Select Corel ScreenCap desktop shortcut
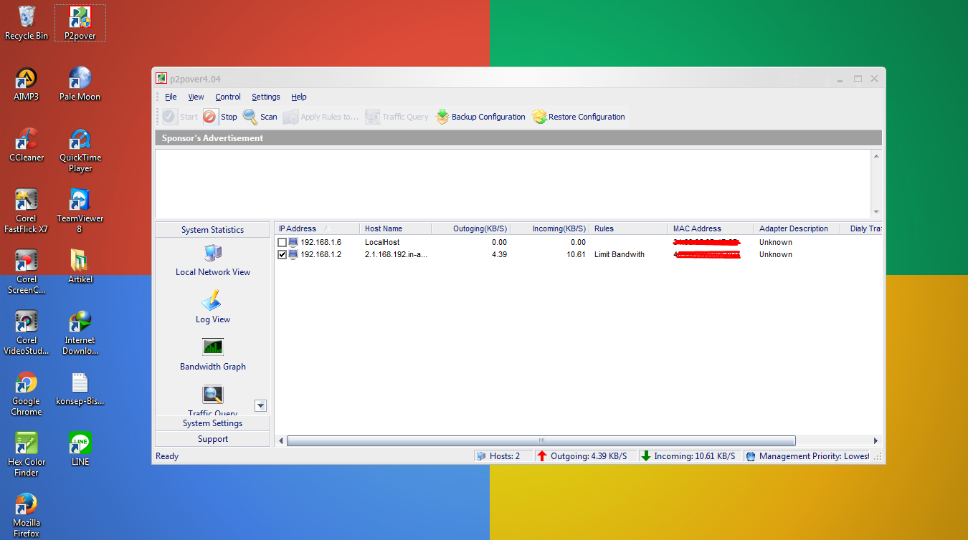This screenshot has height=540, width=968. pyautogui.click(x=27, y=271)
